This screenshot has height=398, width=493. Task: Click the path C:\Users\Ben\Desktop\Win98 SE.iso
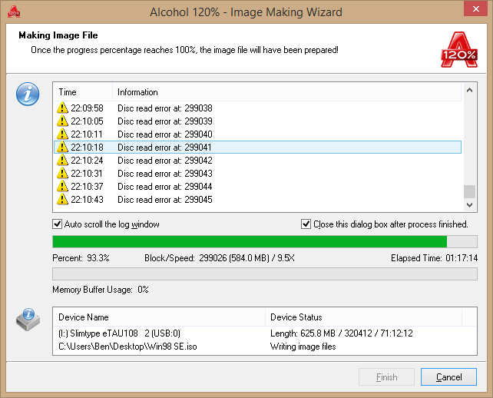point(127,347)
